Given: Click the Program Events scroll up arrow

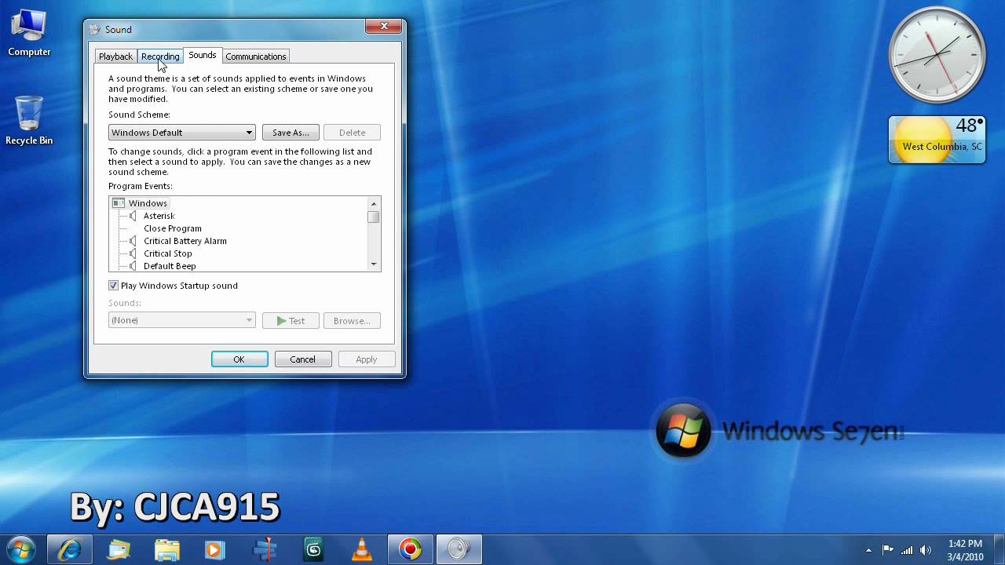Looking at the screenshot, I should [x=374, y=204].
